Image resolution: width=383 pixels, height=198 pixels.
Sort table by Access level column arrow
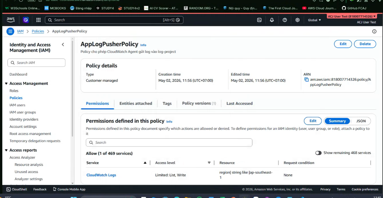(x=209, y=163)
